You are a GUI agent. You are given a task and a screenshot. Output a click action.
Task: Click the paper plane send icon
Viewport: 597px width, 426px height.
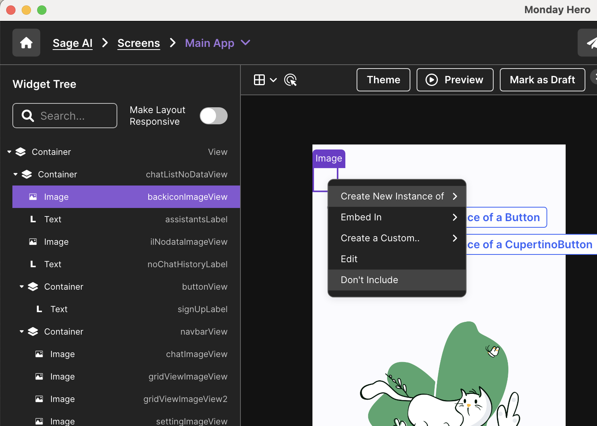[590, 43]
